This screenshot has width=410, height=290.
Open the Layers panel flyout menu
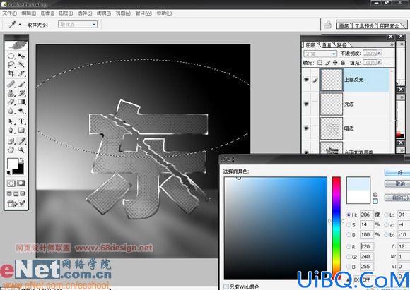point(392,44)
